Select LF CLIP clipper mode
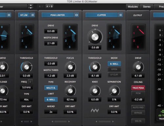164x126 pixels. [x=114, y=75]
